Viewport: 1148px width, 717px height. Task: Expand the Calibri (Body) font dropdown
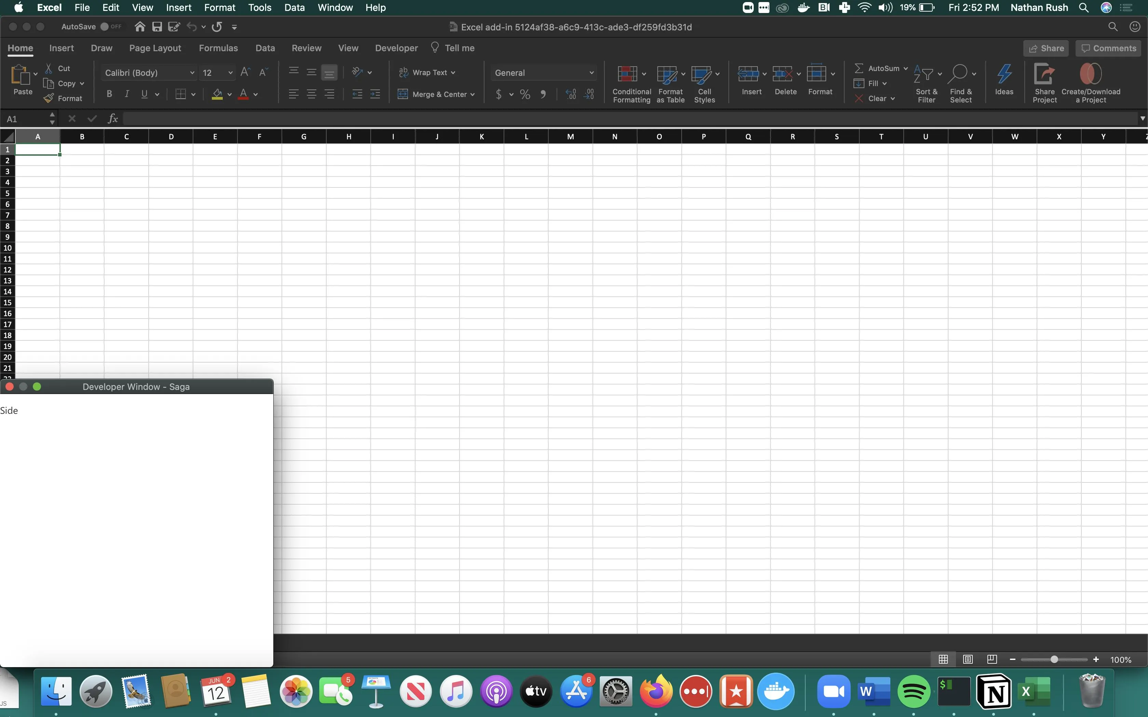coord(192,72)
